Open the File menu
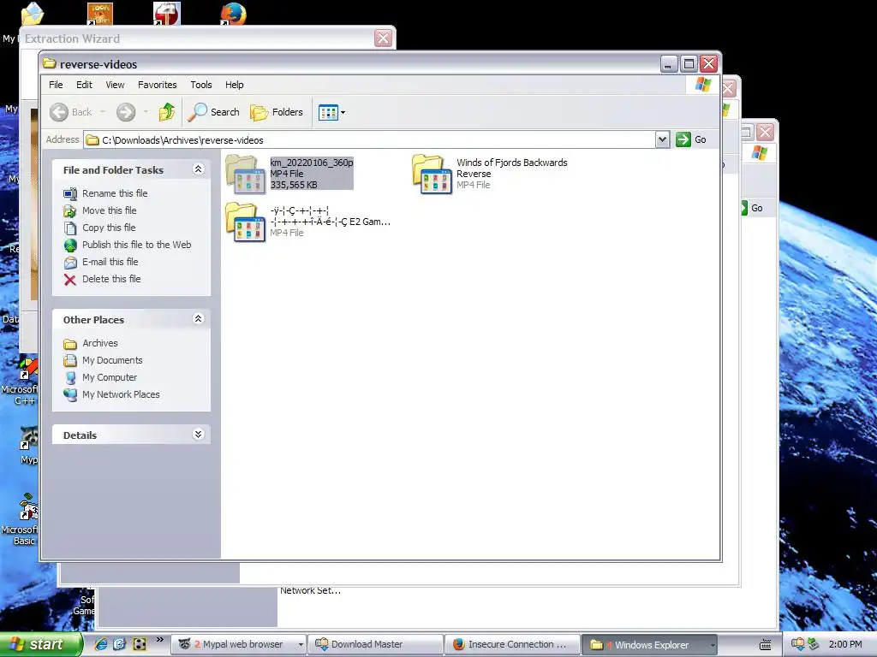 56,85
